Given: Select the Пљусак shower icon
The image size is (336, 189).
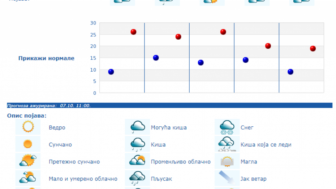Looking at the screenshot, I should pyautogui.click(x=137, y=178).
